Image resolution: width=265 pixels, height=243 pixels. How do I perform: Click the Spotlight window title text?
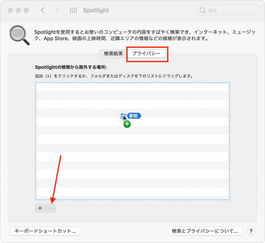[x=96, y=10]
